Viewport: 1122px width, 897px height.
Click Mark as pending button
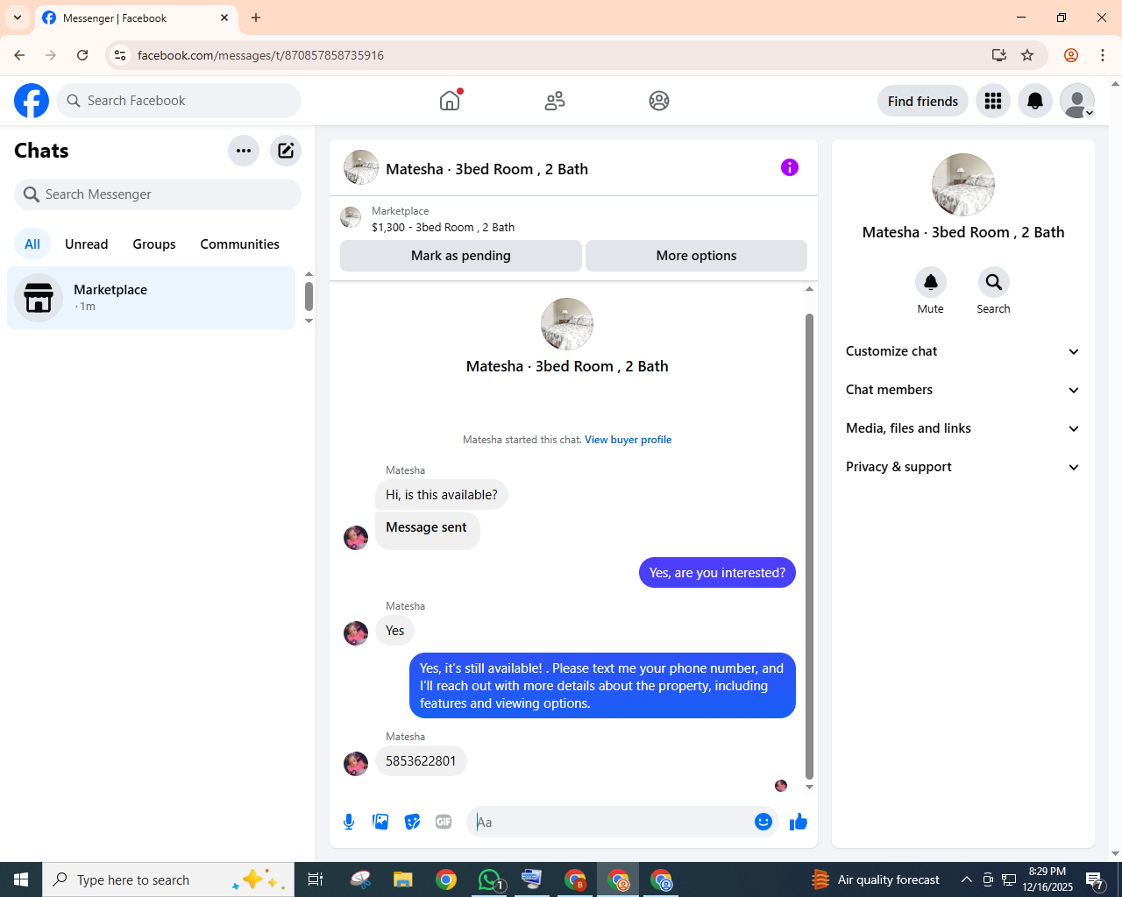(x=461, y=256)
